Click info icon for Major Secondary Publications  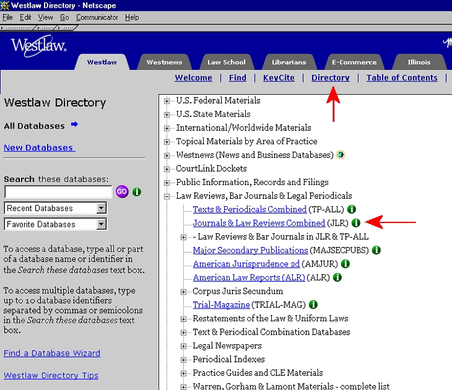376,250
